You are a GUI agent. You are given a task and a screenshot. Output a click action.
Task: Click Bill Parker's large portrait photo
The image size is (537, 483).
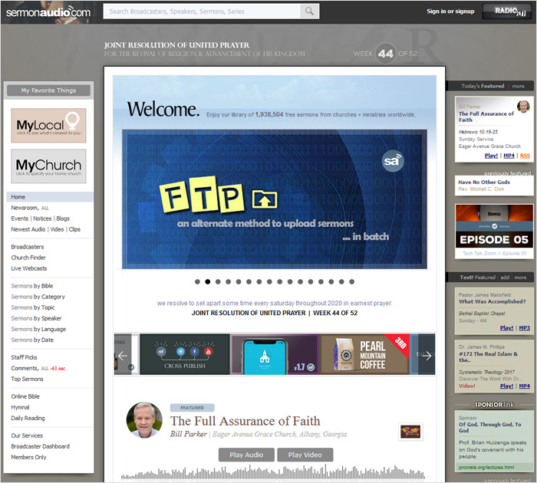(144, 419)
